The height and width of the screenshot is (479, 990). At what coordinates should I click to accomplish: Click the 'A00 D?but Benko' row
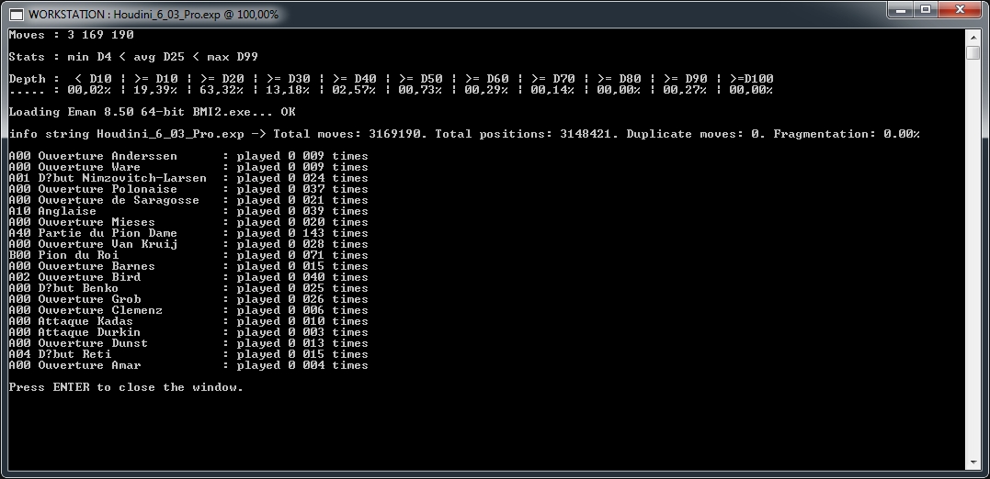click(x=188, y=288)
